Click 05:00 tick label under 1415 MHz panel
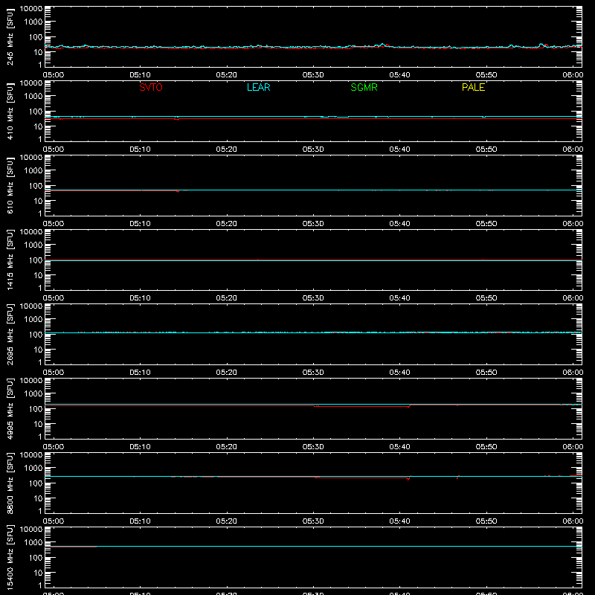Viewport: 595px width, 595px height. [x=53, y=298]
